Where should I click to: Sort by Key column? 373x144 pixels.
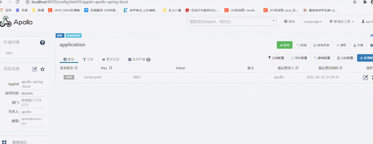tap(110, 68)
